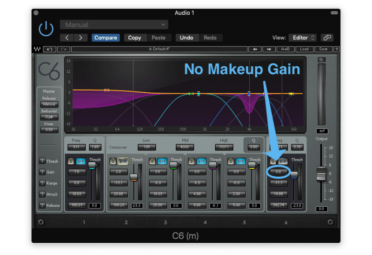
Task: Click the Copy button
Action: pos(134,38)
